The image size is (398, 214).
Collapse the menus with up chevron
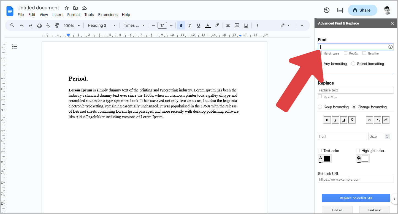[x=302, y=26]
